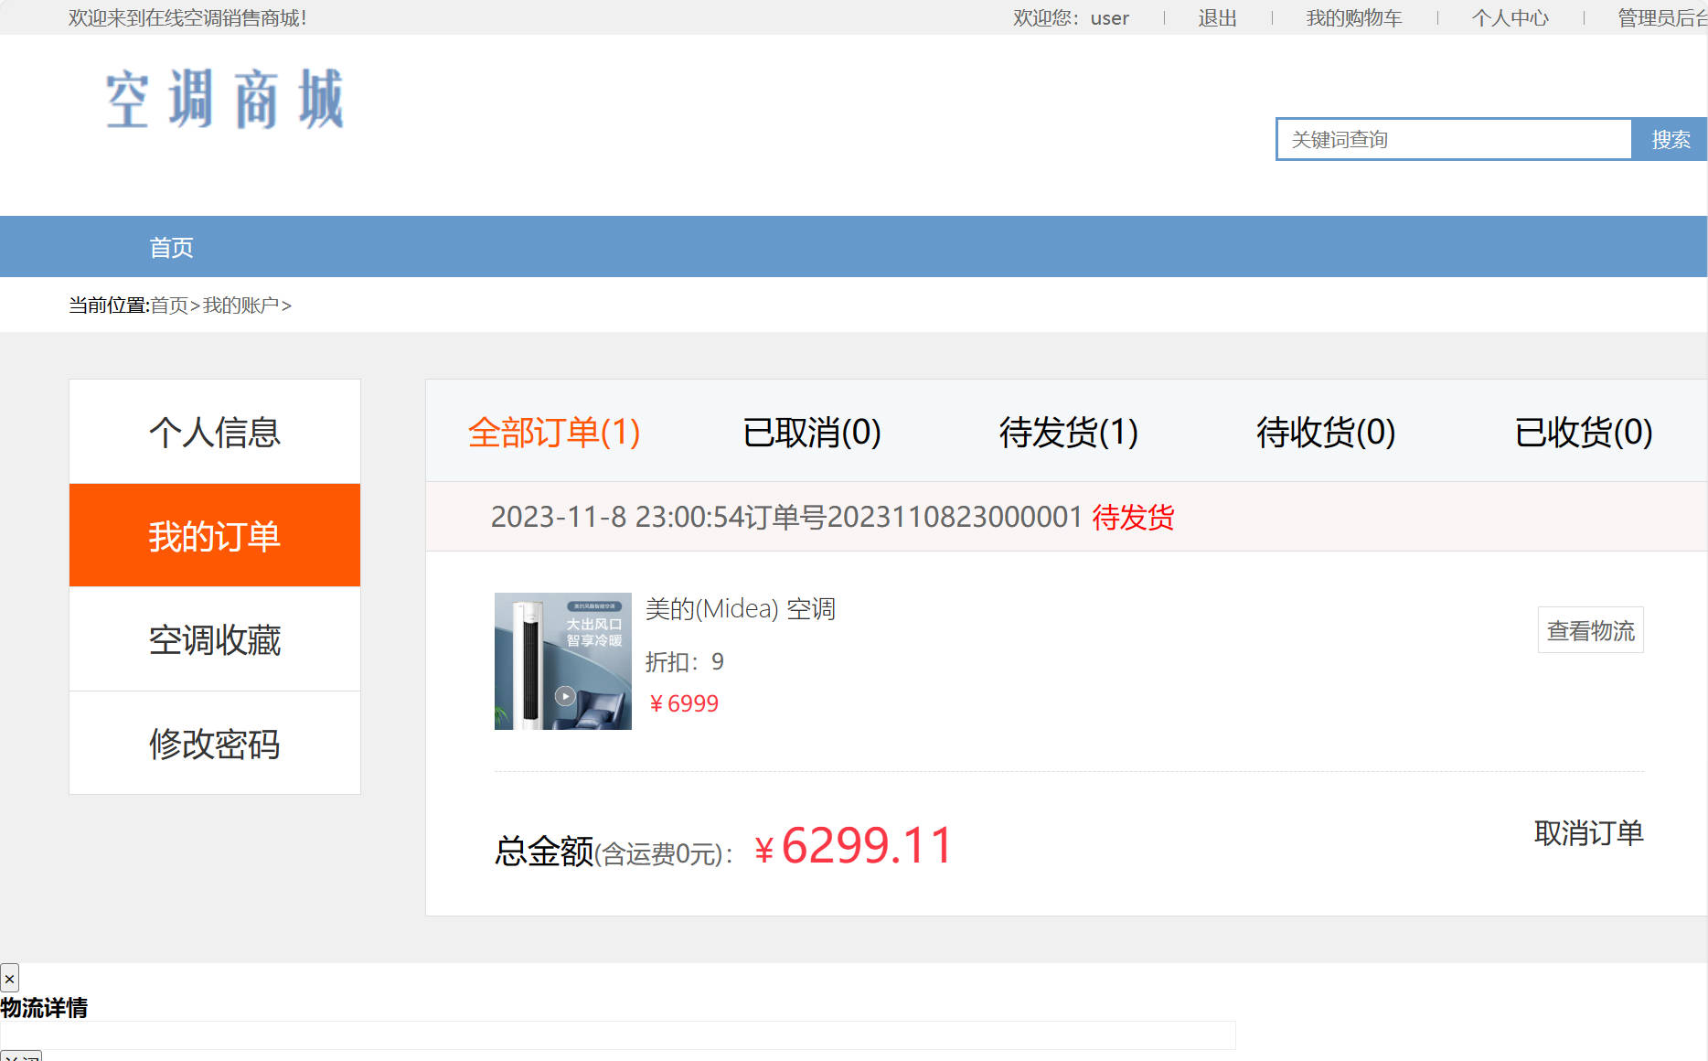Open 首页 in the blue navigation bar

(x=171, y=247)
